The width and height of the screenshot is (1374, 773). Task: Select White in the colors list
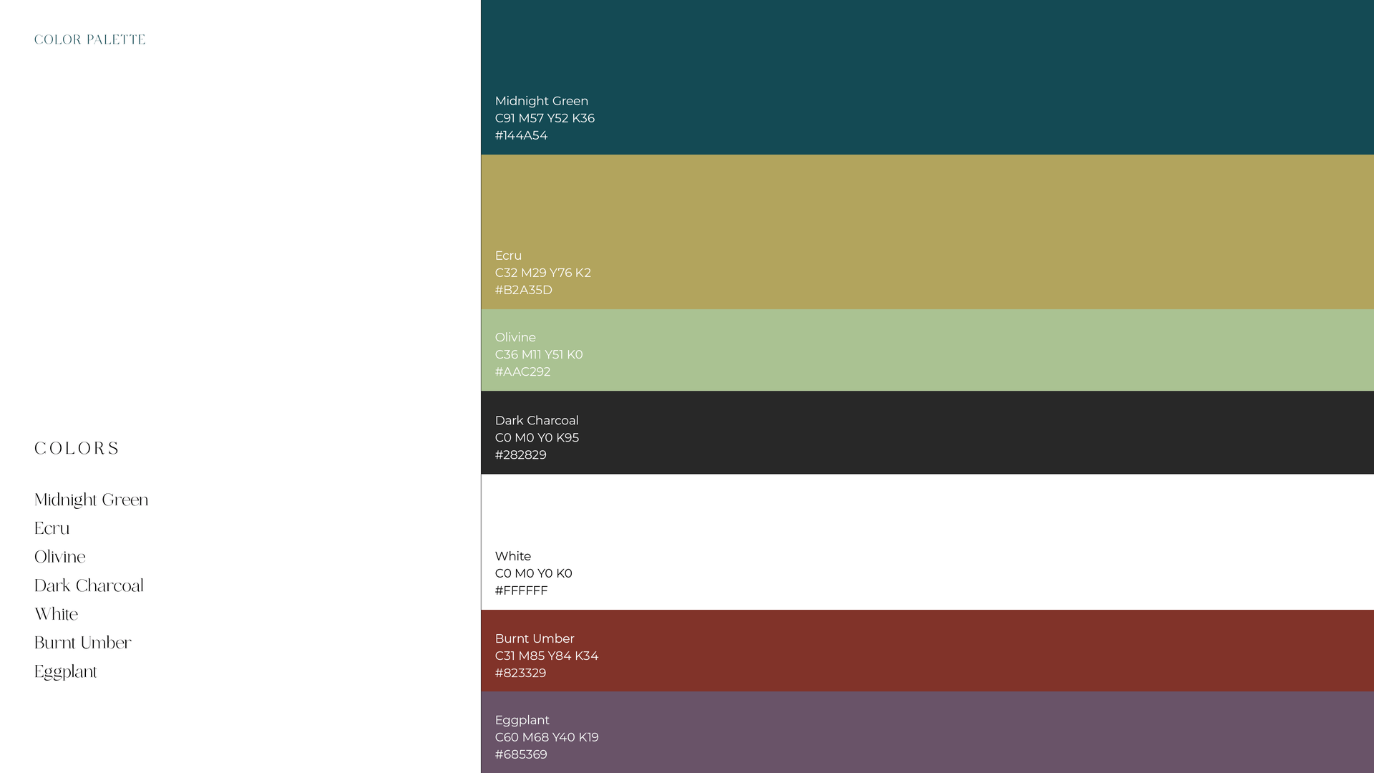click(57, 615)
